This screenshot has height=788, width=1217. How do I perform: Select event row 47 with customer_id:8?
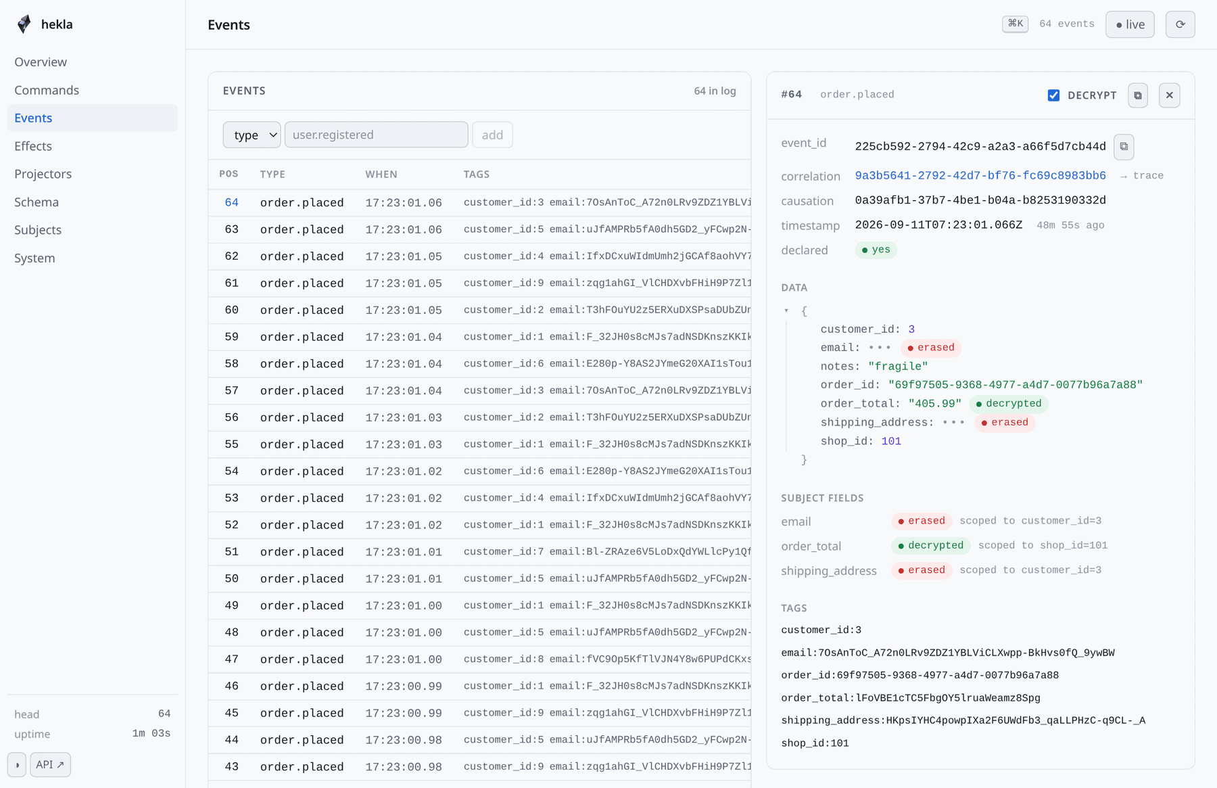[x=480, y=659]
